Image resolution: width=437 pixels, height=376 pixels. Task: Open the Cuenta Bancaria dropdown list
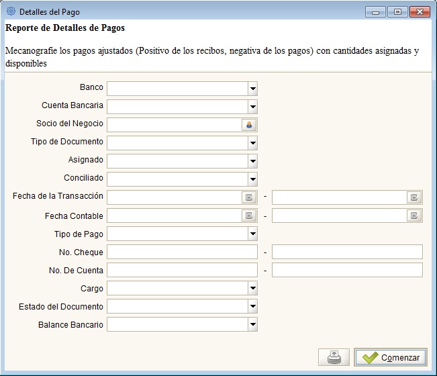click(x=252, y=106)
